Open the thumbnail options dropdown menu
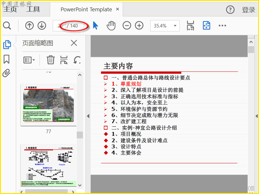This screenshot has height=194, width=259. click(29, 60)
